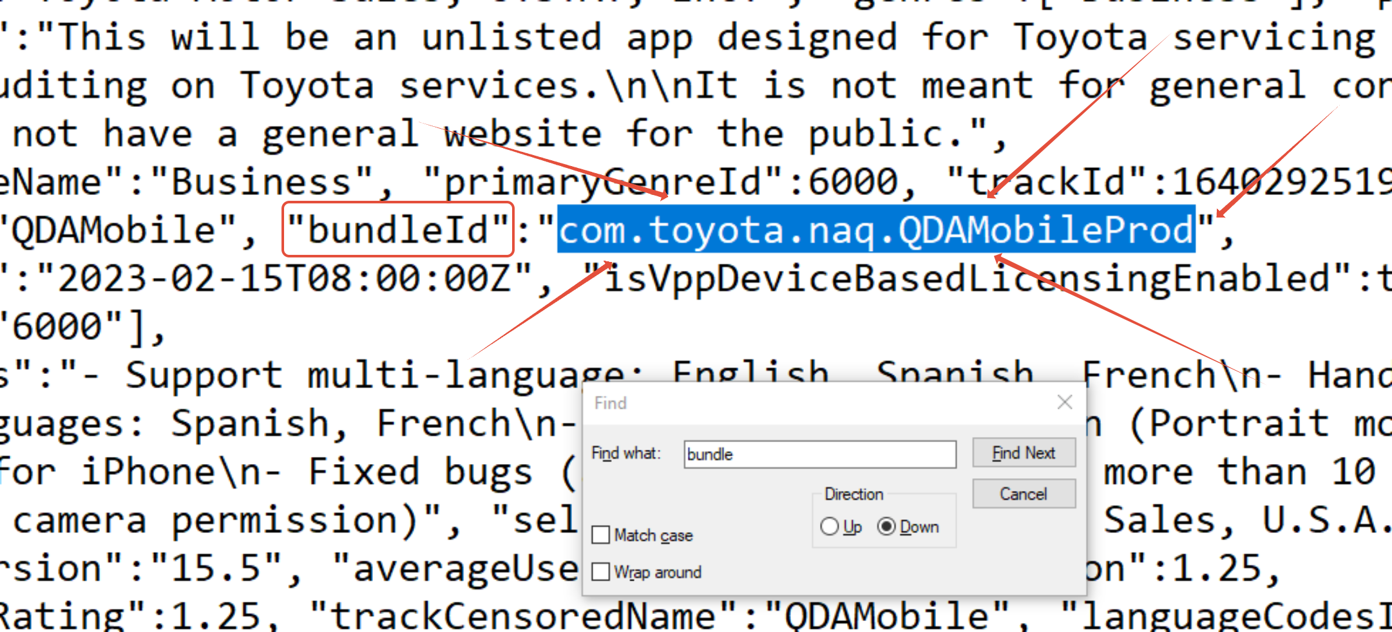This screenshot has height=632, width=1392.
Task: Click the "Business" genre name value
Action: pos(262,182)
